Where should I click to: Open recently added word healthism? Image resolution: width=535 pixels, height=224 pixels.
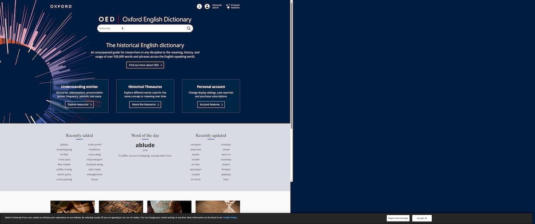(x=94, y=150)
